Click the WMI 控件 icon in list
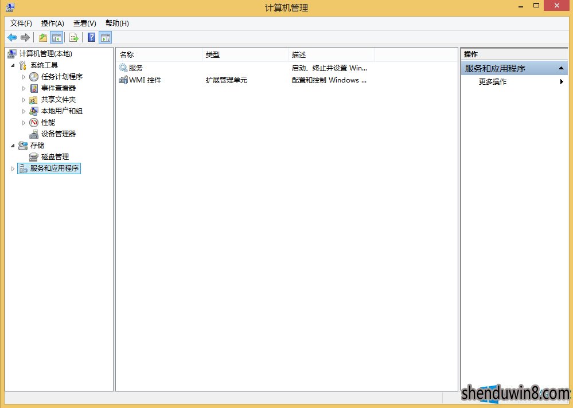573x408 pixels. coord(123,80)
